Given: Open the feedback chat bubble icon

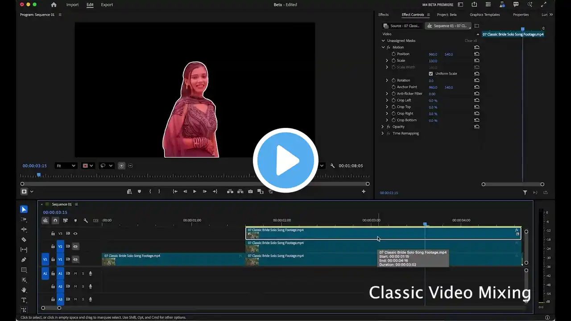Looking at the screenshot, I should pyautogui.click(x=516, y=4).
